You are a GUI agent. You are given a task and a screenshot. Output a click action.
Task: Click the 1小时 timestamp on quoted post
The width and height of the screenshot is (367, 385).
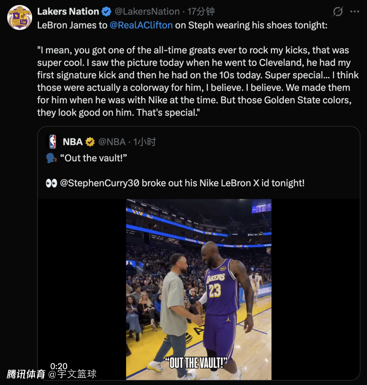point(145,142)
